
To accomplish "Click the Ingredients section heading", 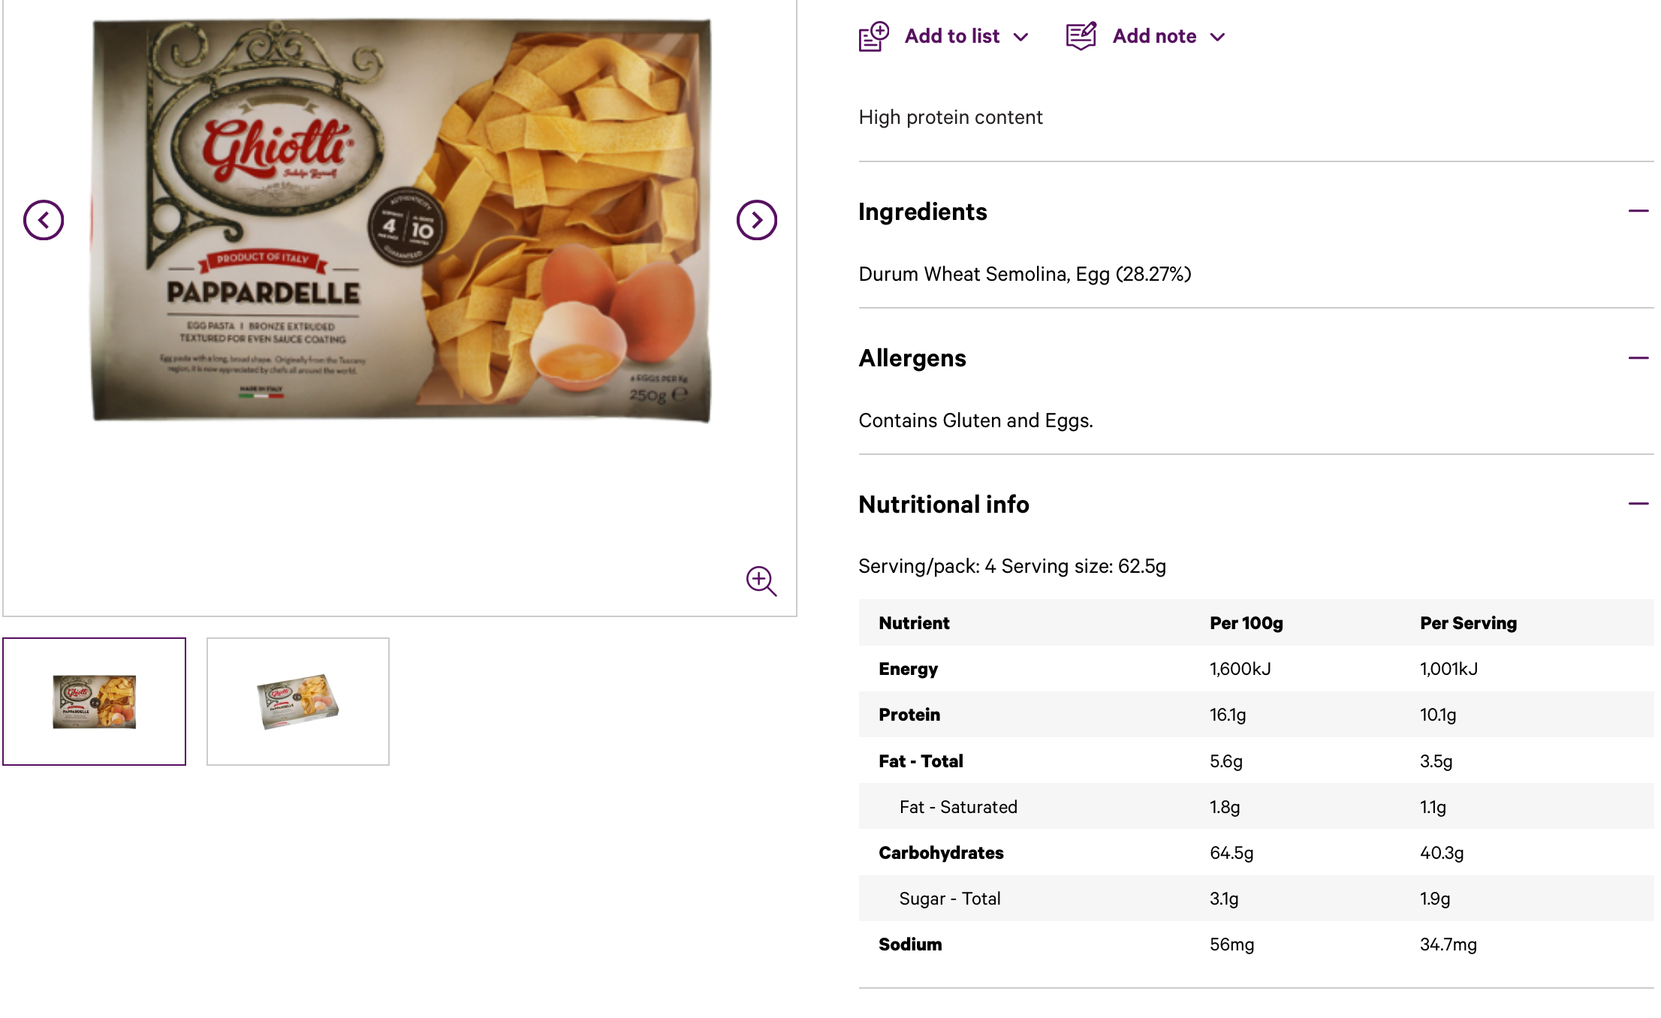I will pos(923,212).
